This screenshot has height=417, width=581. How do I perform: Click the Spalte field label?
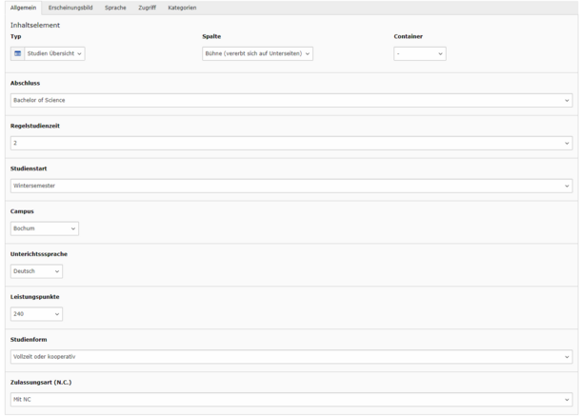pyautogui.click(x=211, y=37)
